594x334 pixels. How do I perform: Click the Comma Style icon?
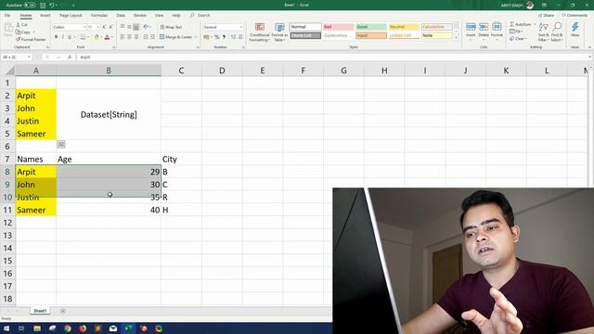tap(224, 37)
